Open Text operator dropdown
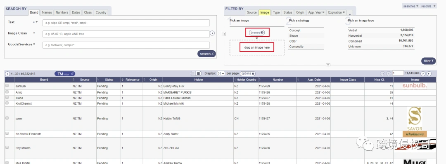 point(35,22)
